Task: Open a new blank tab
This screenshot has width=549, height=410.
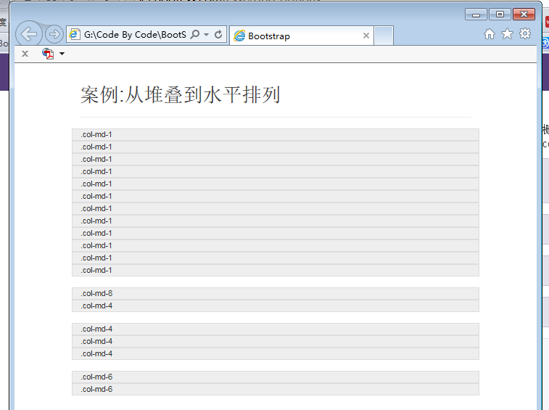Action: [384, 36]
